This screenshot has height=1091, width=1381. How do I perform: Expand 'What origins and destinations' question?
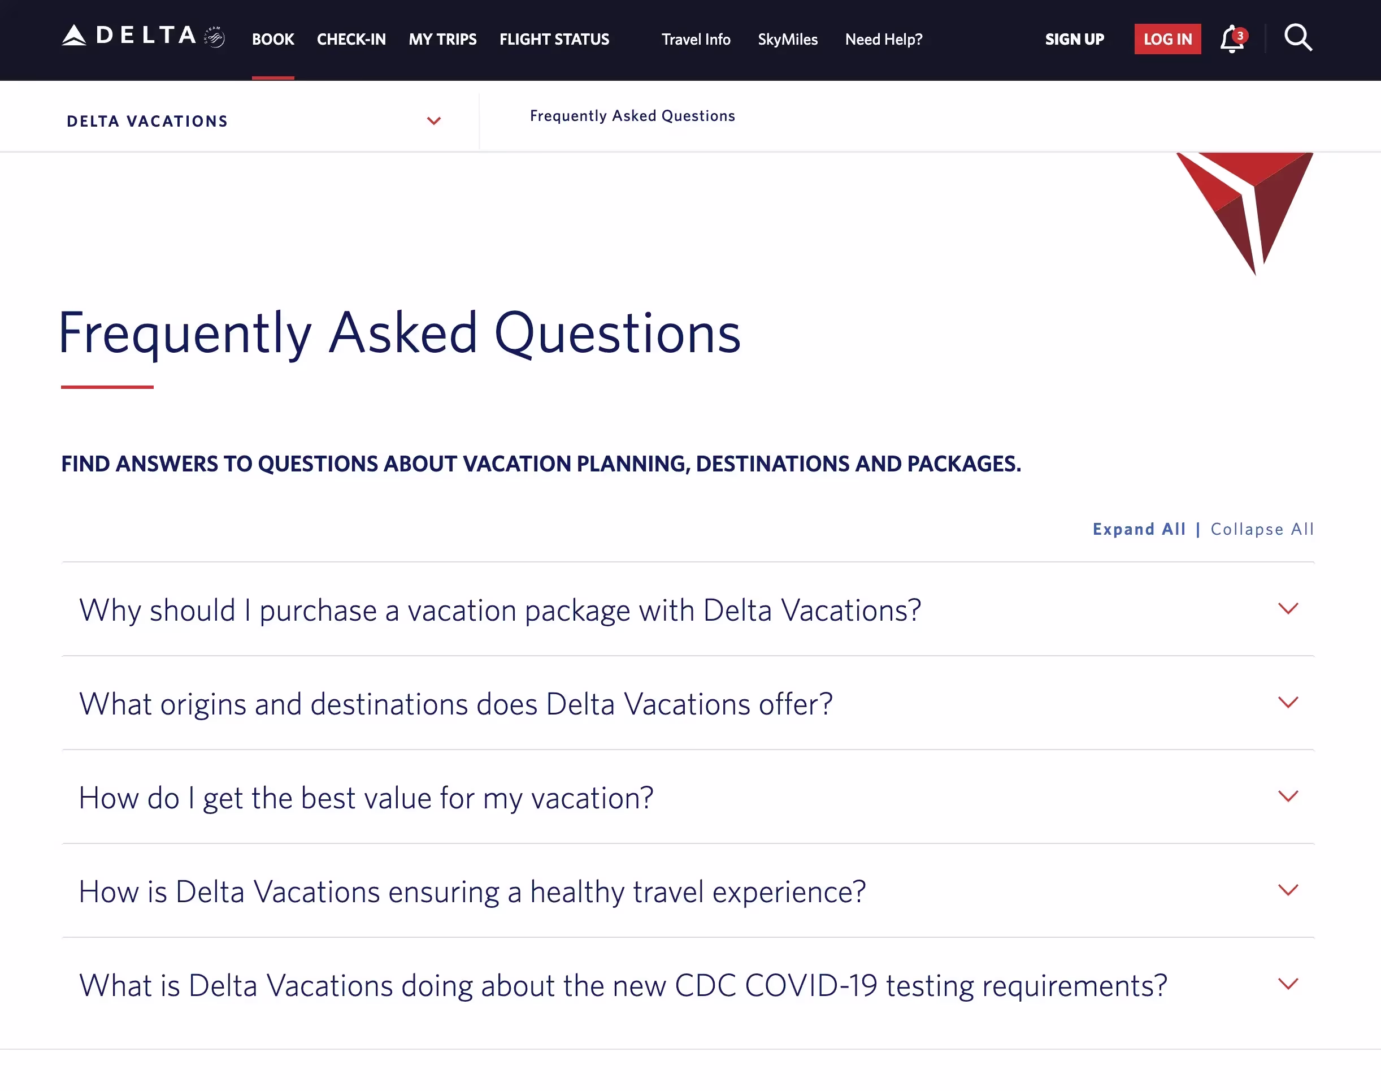(x=1288, y=703)
